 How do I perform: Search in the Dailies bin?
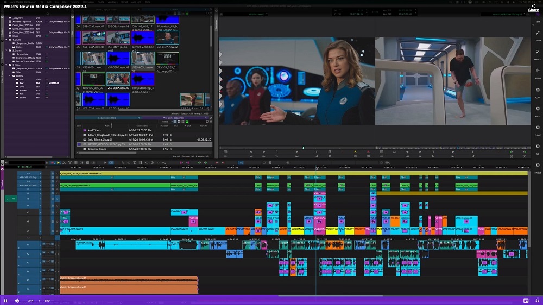(207, 14)
